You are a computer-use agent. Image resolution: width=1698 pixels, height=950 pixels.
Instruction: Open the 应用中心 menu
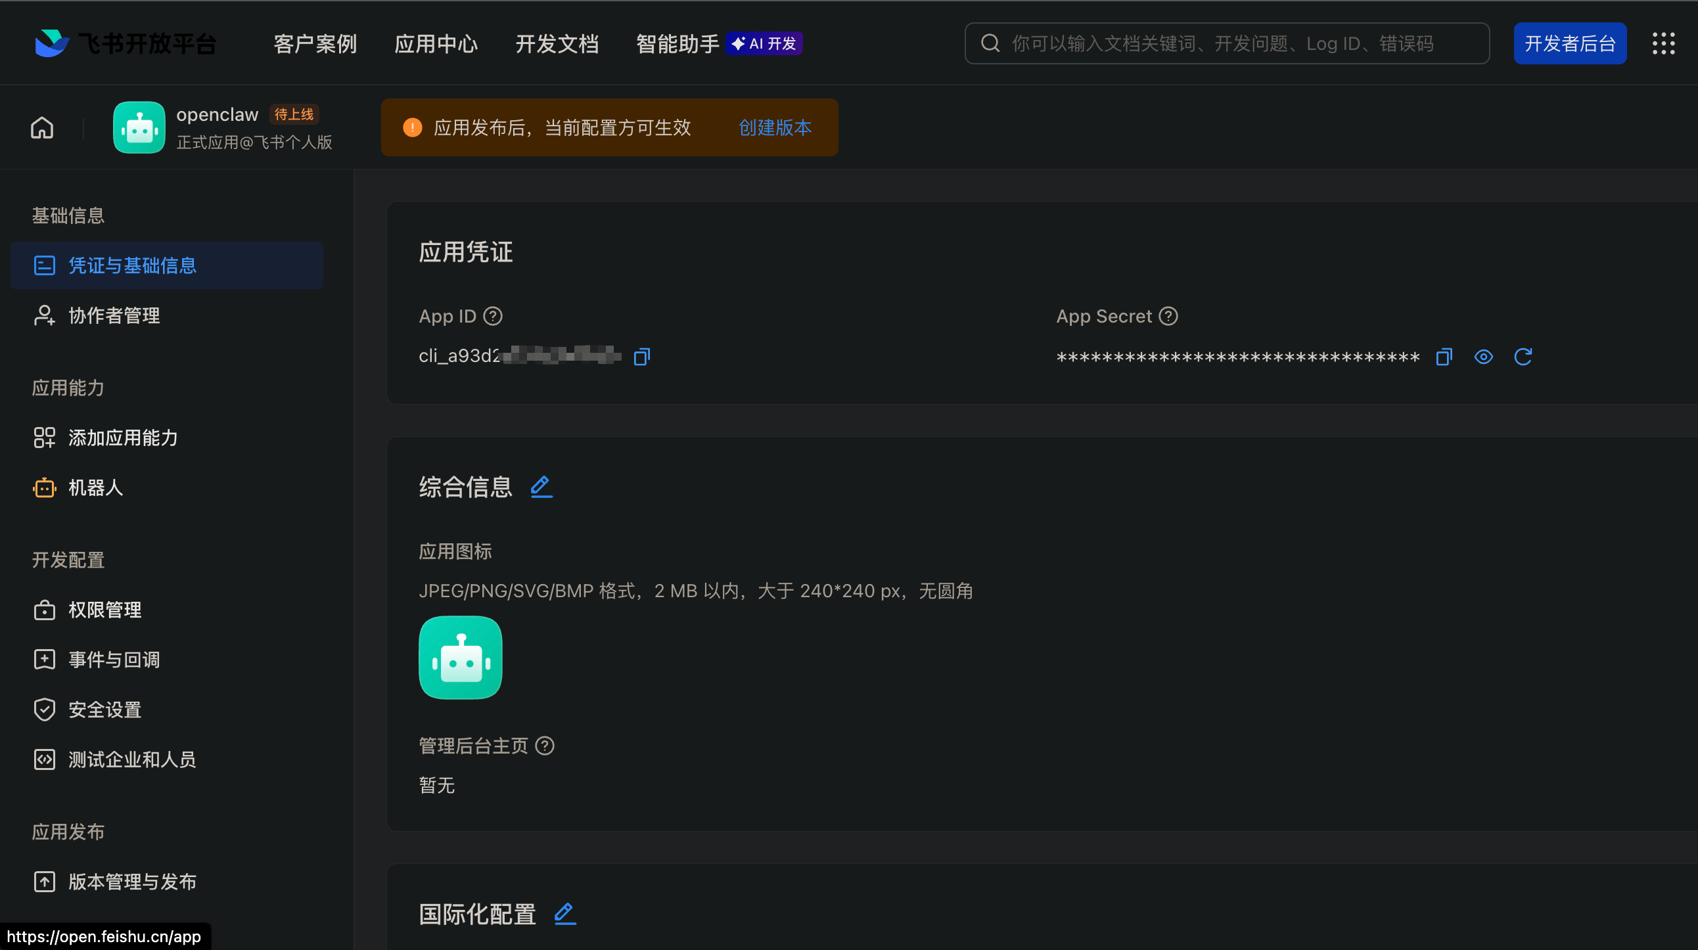[436, 43]
